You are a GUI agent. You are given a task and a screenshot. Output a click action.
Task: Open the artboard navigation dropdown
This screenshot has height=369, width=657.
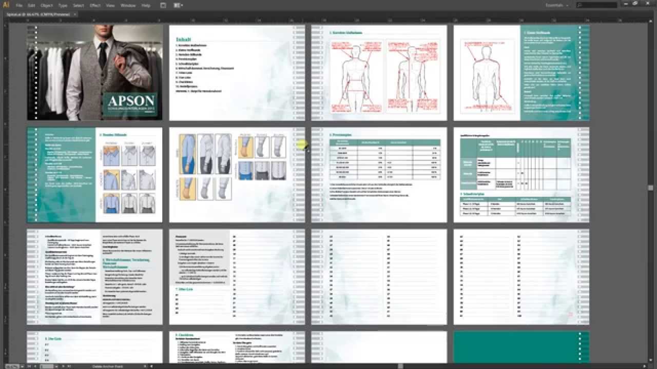(56, 366)
